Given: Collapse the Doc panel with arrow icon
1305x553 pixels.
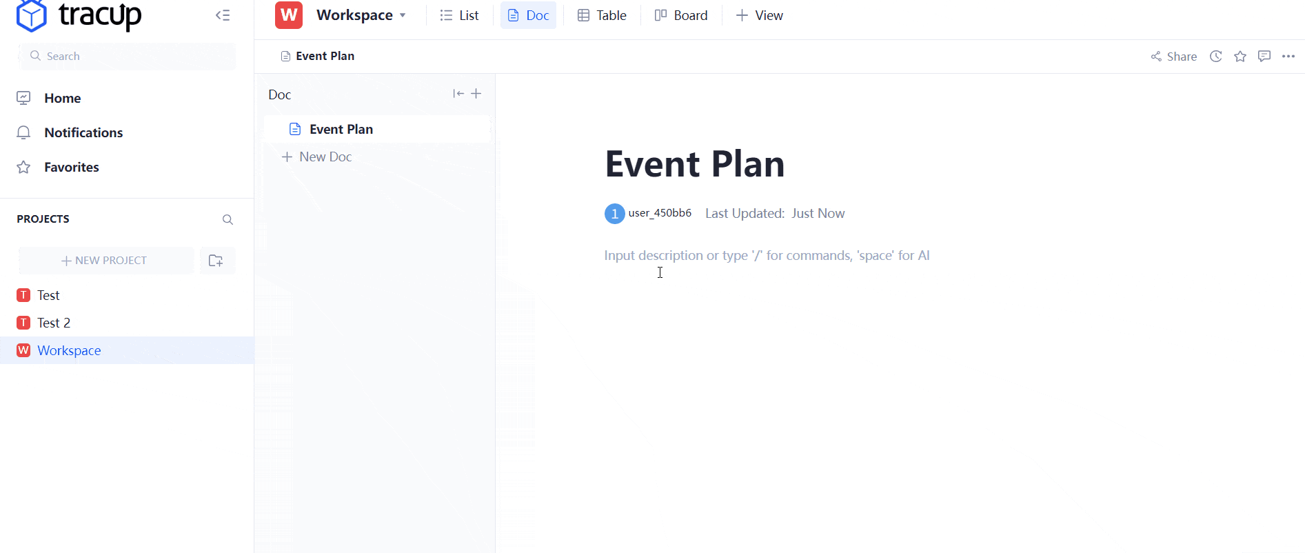Looking at the screenshot, I should (x=458, y=94).
